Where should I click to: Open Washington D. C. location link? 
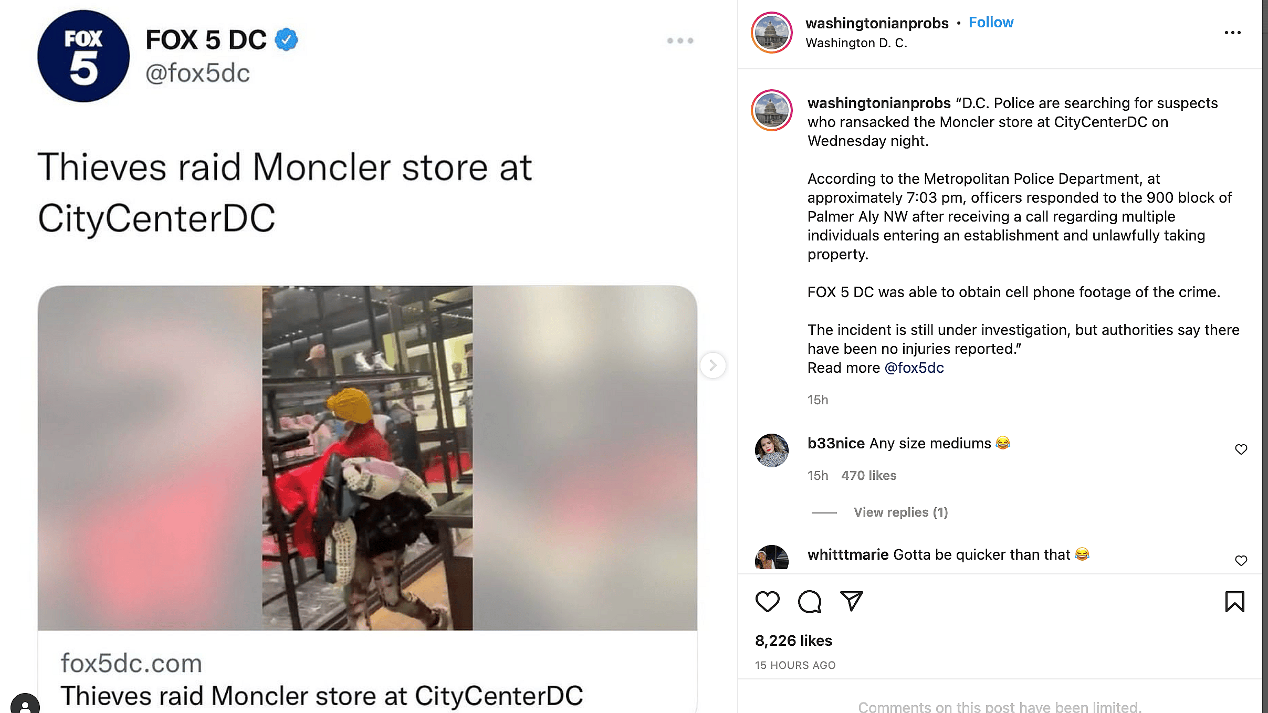pyautogui.click(x=856, y=43)
